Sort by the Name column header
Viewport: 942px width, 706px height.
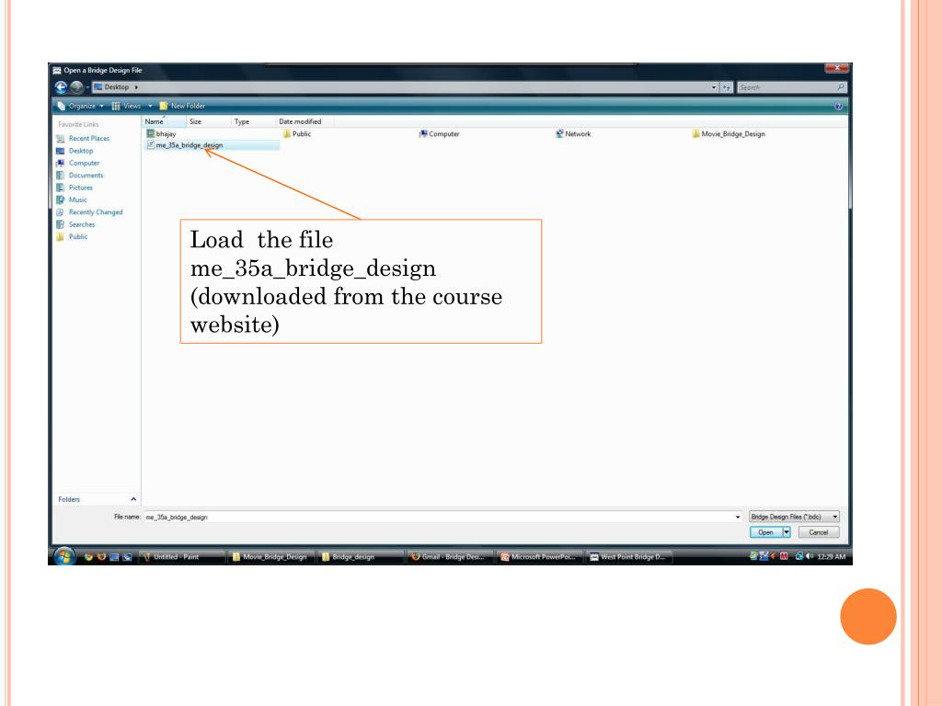point(164,122)
